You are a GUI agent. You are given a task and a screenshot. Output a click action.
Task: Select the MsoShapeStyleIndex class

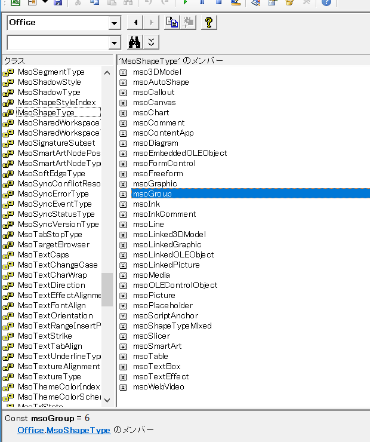[57, 103]
